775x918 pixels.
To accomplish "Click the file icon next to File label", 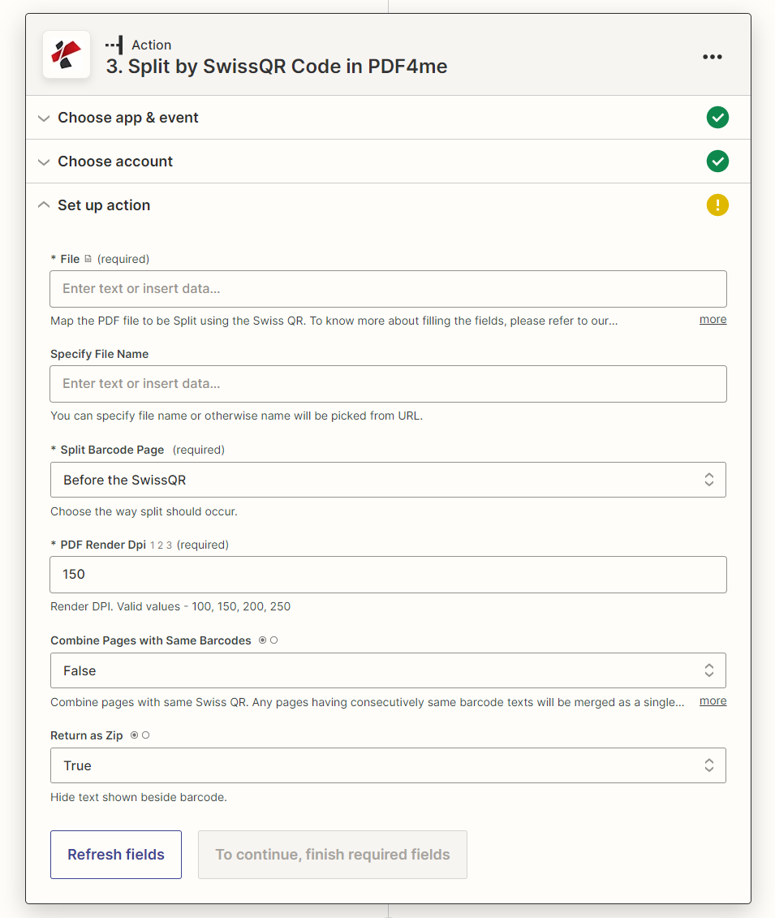I will click(88, 259).
